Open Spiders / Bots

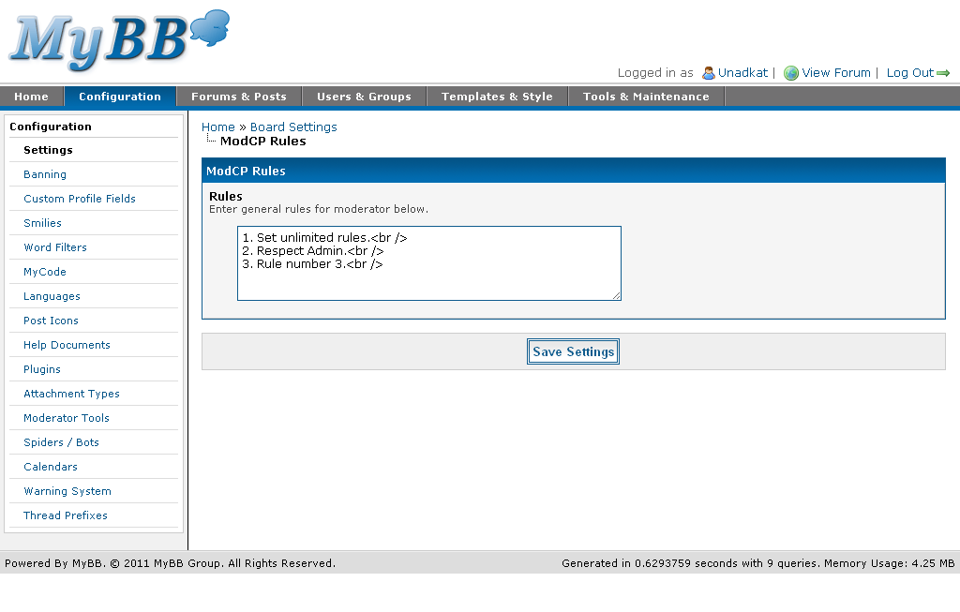(x=61, y=442)
